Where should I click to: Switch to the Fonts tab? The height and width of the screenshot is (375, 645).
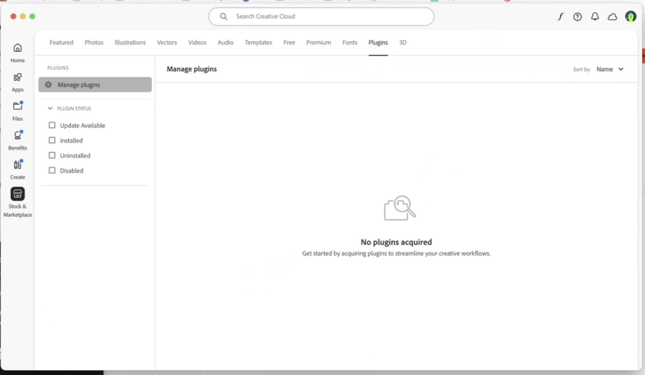[350, 42]
